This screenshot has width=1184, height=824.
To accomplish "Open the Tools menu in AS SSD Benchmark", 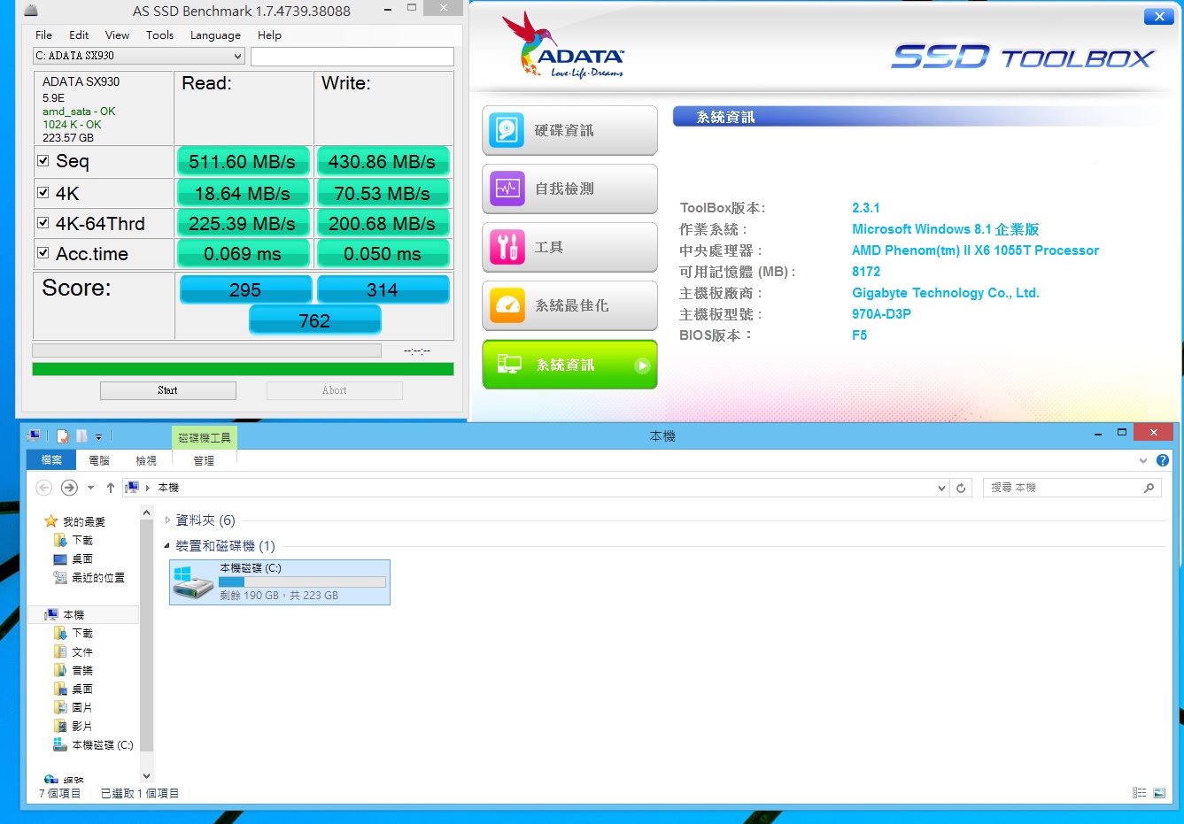I will click(159, 35).
